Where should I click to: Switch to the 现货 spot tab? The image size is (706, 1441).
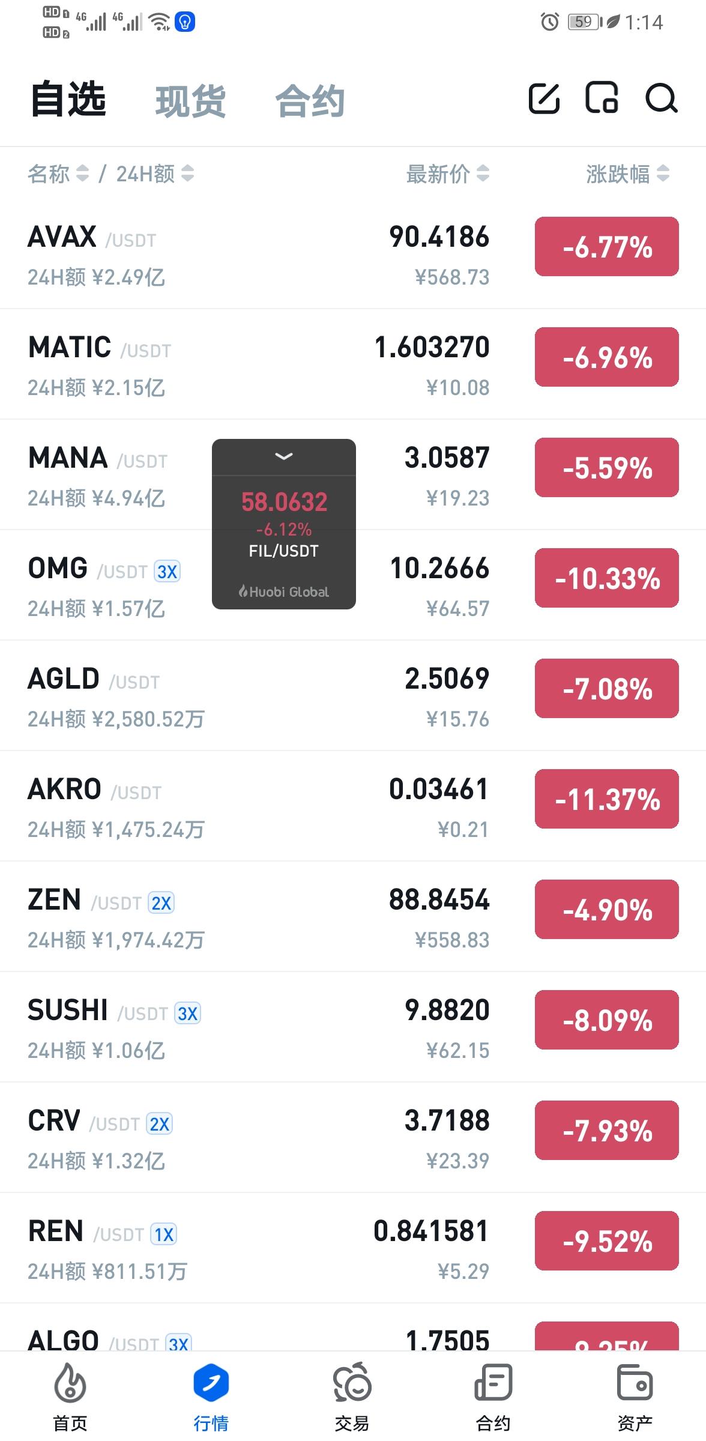click(x=190, y=101)
